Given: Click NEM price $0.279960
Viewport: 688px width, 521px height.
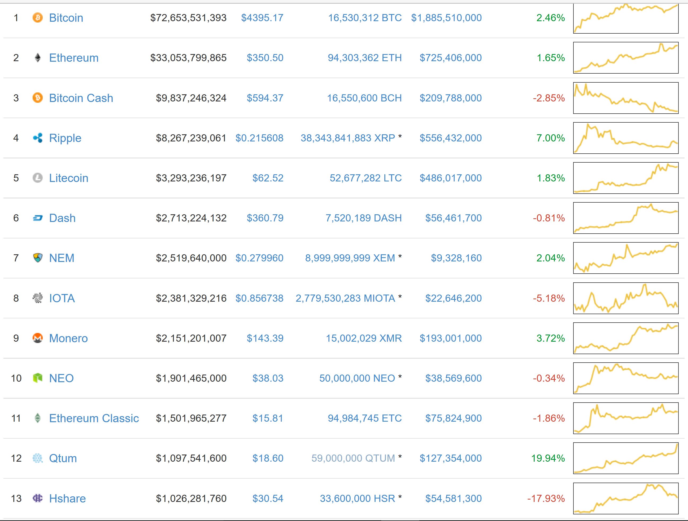Looking at the screenshot, I should (260, 258).
